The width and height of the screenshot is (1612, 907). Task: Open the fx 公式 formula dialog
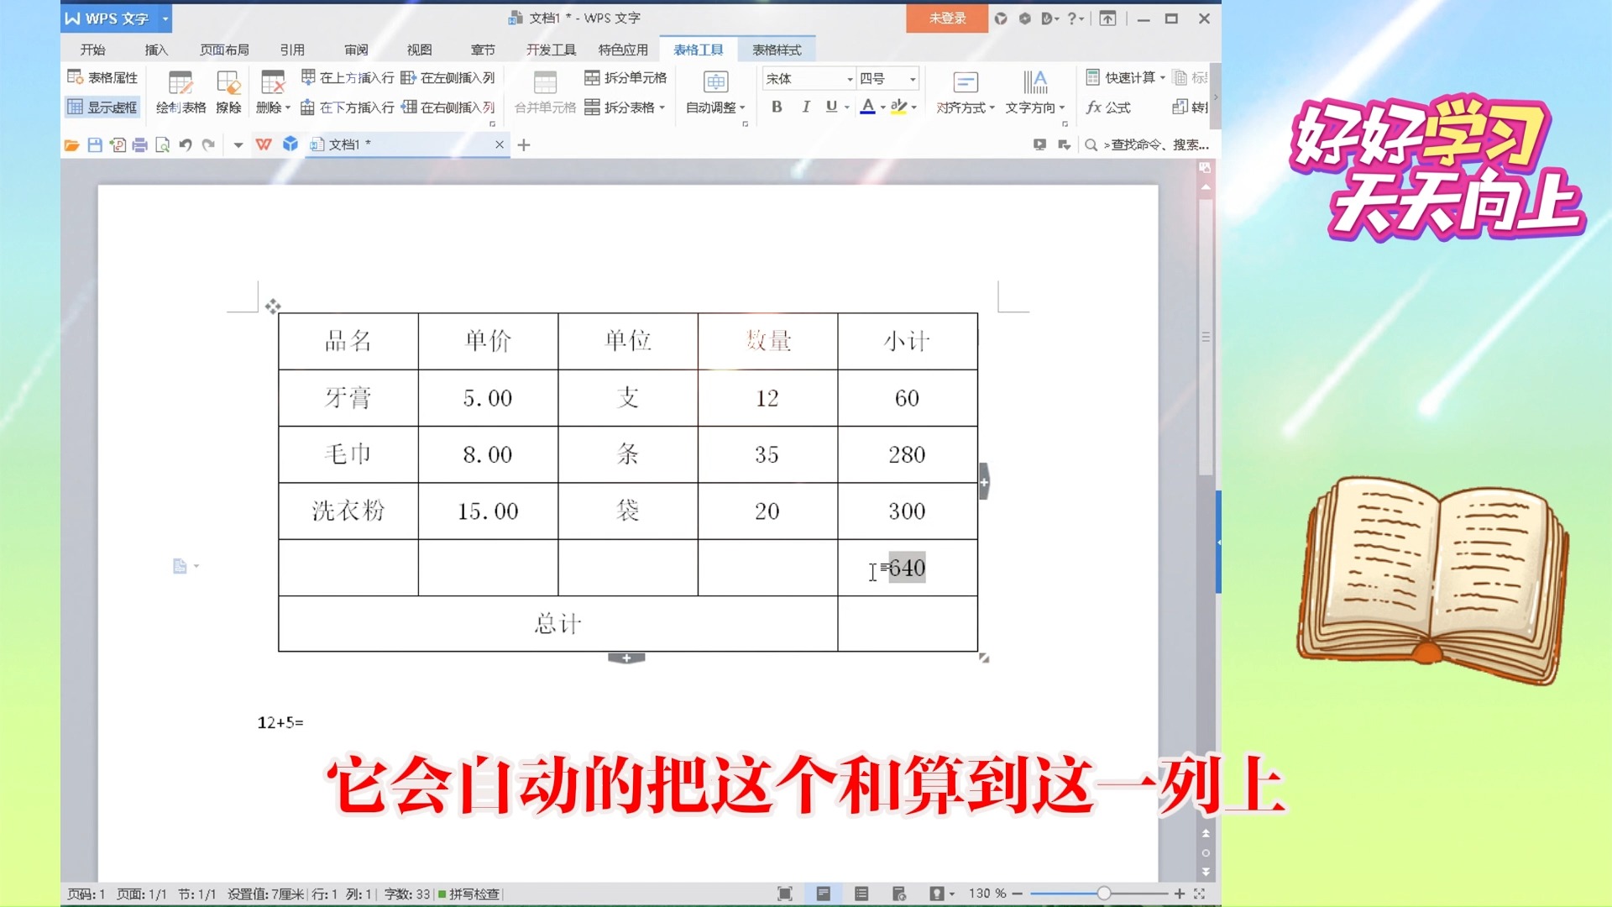1108,107
